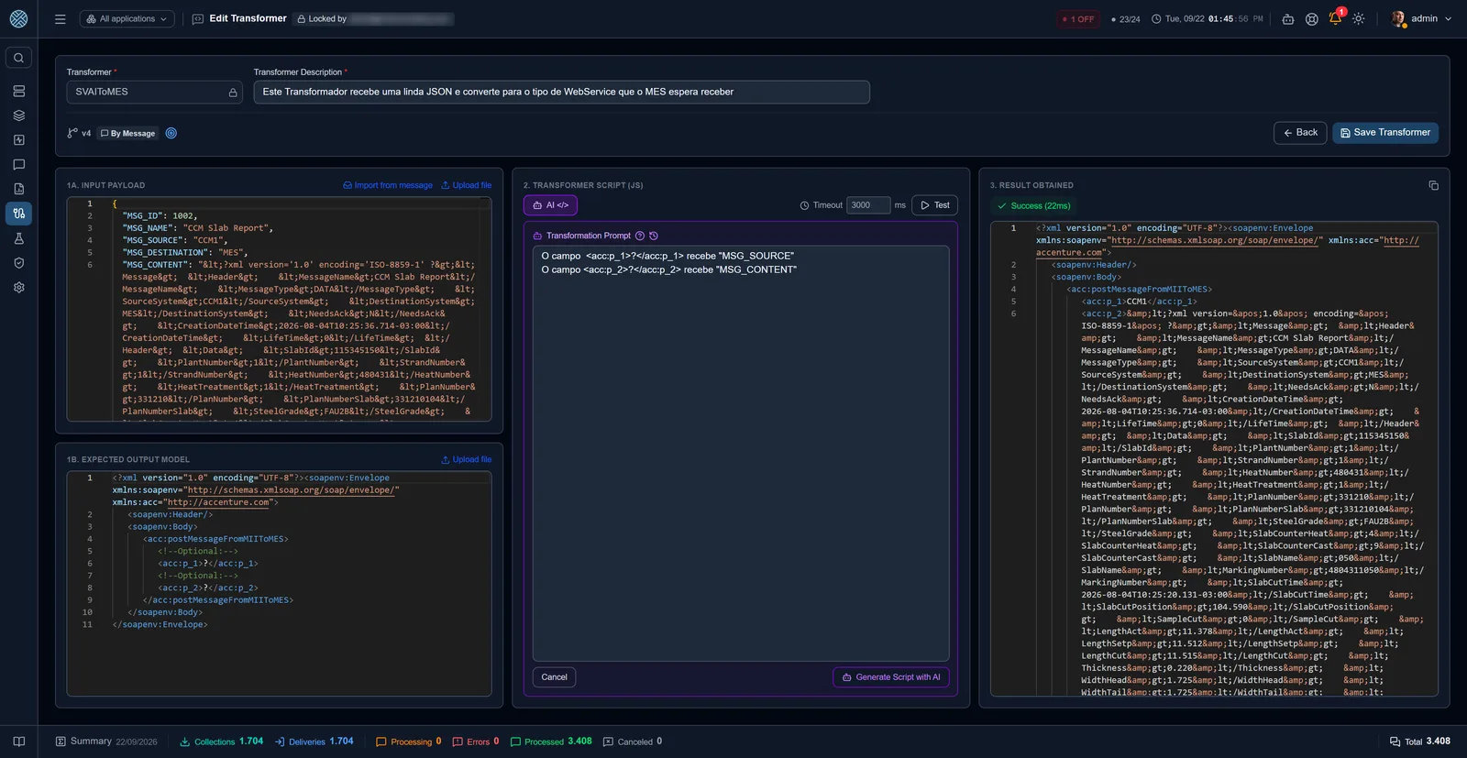
Task: Upload file for Input Payload
Action: pyautogui.click(x=466, y=185)
